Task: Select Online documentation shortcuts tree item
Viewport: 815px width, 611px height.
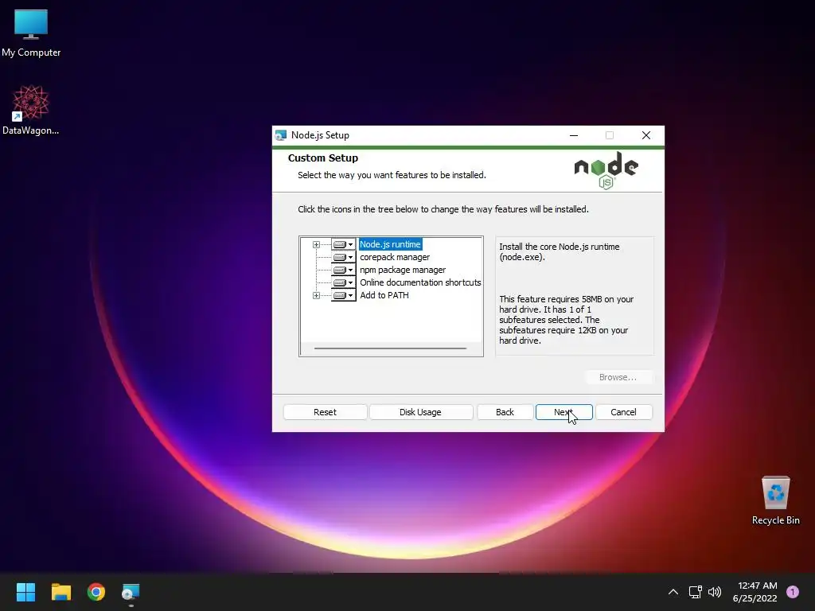Action: tap(420, 282)
